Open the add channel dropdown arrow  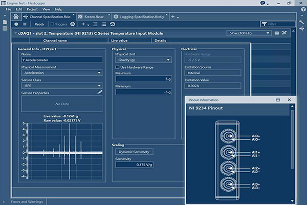[x=88, y=25]
